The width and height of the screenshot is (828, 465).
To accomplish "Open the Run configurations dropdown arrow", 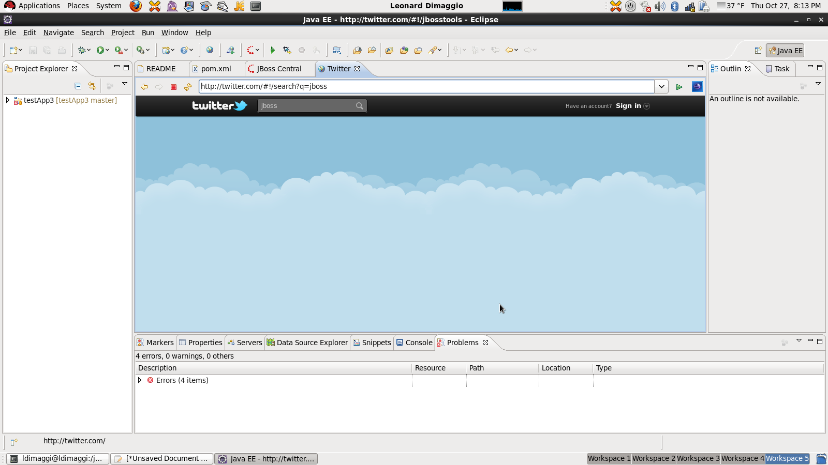I will [107, 50].
